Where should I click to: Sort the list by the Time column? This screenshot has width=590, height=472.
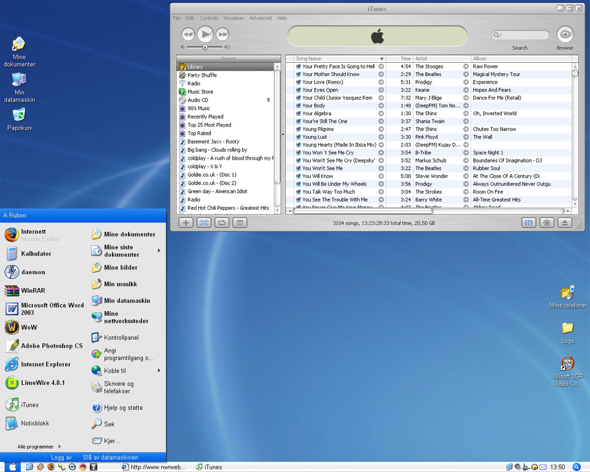coord(400,59)
